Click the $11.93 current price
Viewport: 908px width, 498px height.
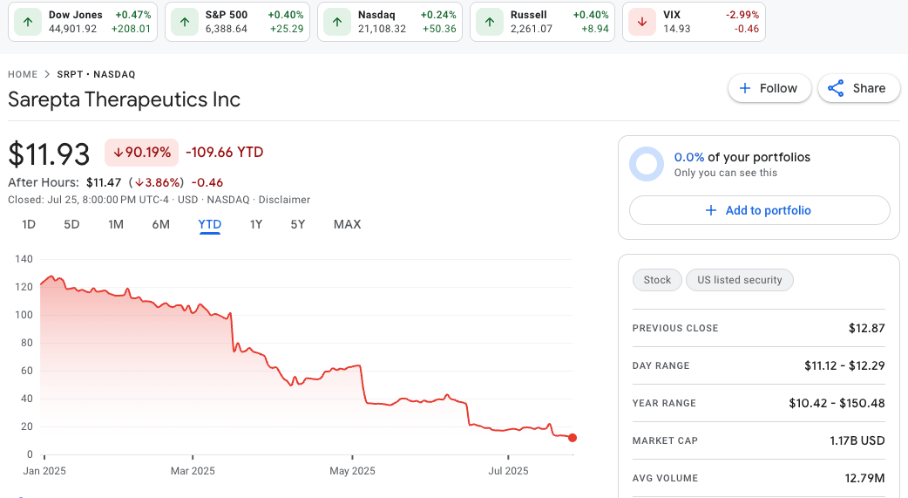[49, 154]
